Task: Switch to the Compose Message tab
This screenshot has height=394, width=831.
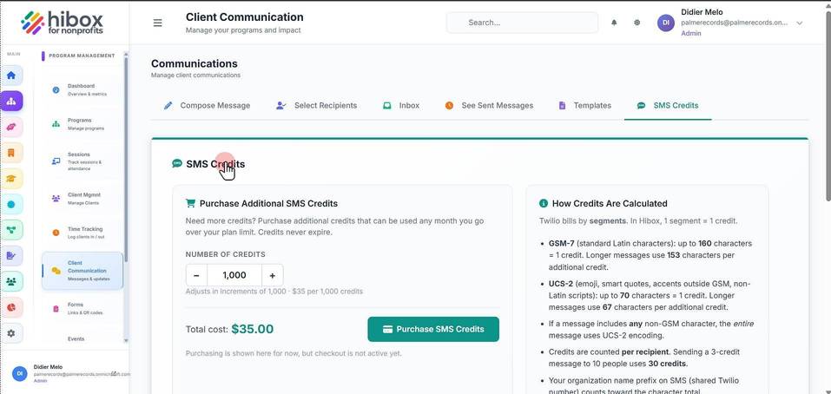Action: 207,105
